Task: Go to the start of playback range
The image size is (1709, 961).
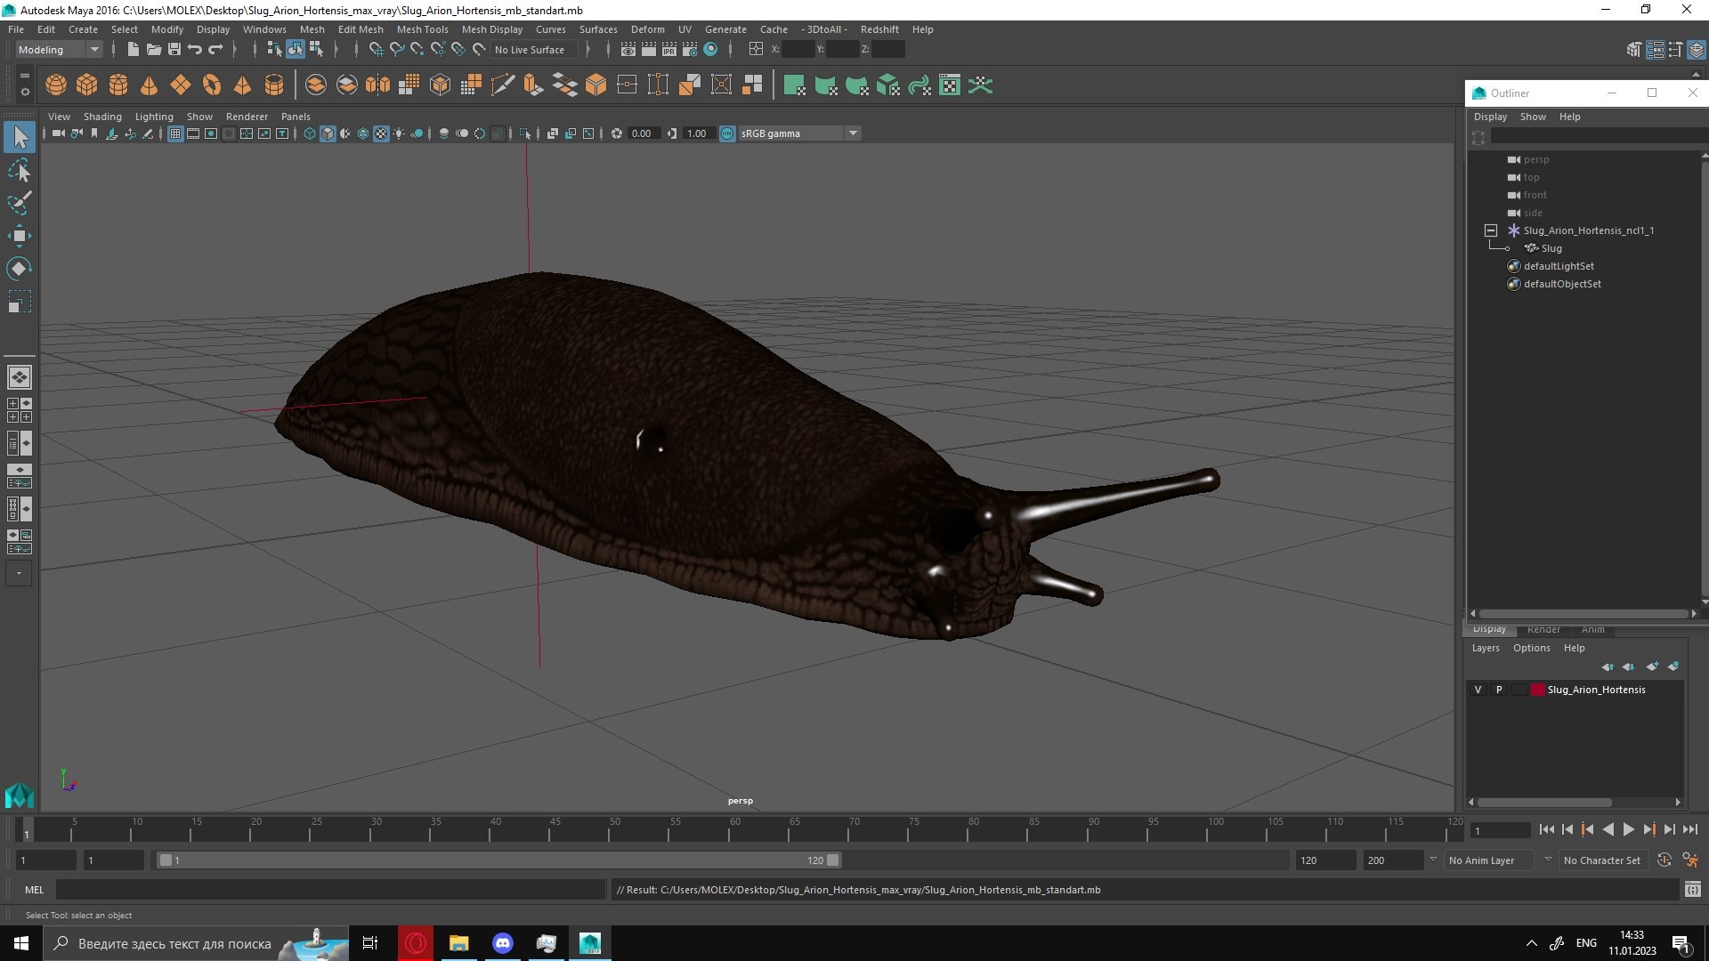Action: coord(1546,829)
